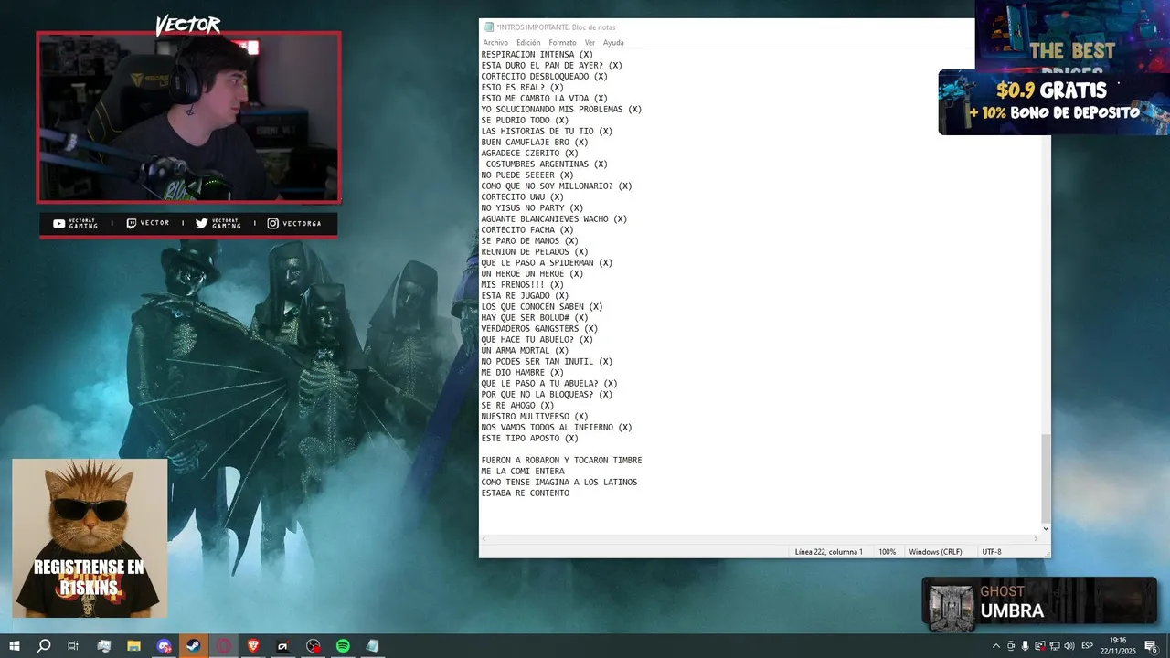
Task: Click the line 'CORTECITO DESBLOQUEADO (X)'
Action: [x=545, y=77]
